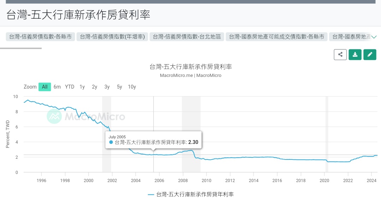
Task: Click the green pencil edit icon
Action: 370,55
